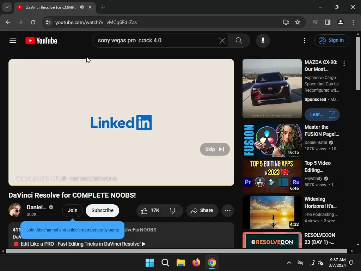Reload the page
Screen dimensions: 361x271
pos(33,22)
